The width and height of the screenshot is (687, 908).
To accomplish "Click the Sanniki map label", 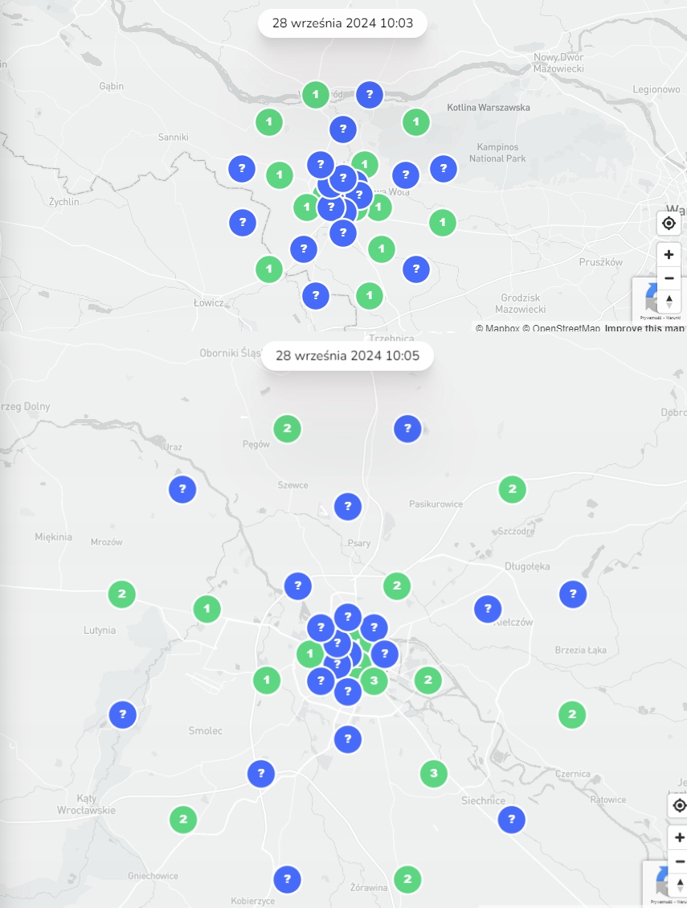I will point(173,138).
